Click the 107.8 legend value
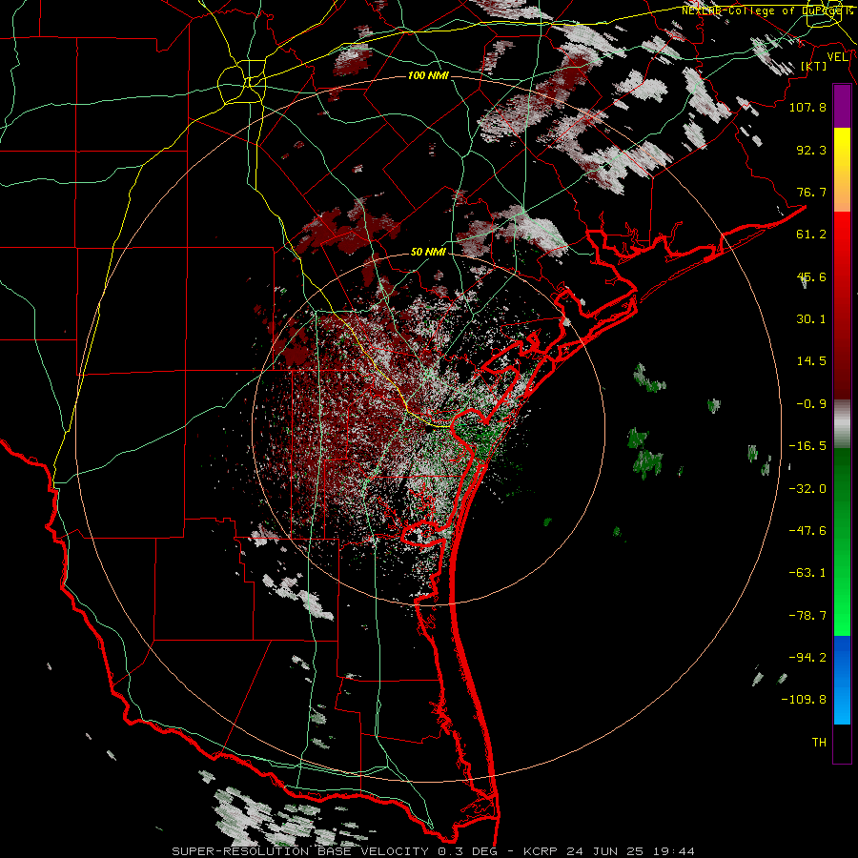The height and width of the screenshot is (858, 858). point(807,107)
